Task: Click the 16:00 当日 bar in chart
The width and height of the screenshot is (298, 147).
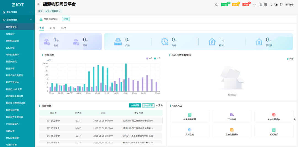Action: point(126,77)
